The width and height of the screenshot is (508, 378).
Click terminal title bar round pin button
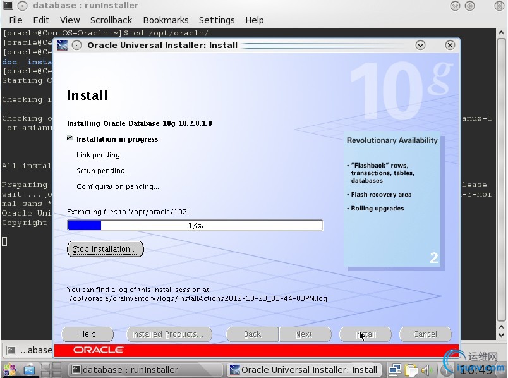(22, 6)
